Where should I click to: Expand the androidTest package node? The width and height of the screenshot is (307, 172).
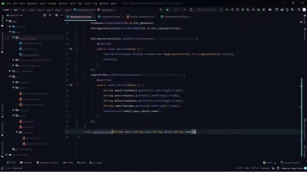click(13, 60)
